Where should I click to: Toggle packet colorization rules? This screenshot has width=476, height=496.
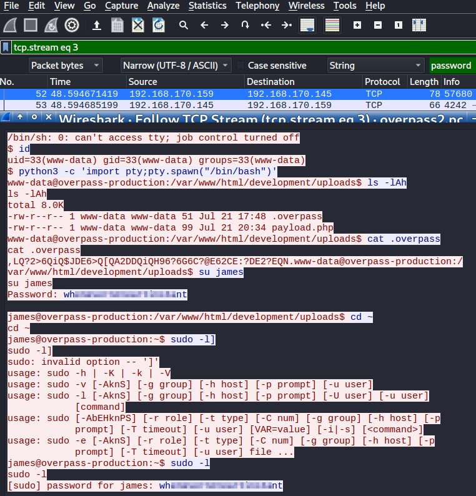(332, 25)
